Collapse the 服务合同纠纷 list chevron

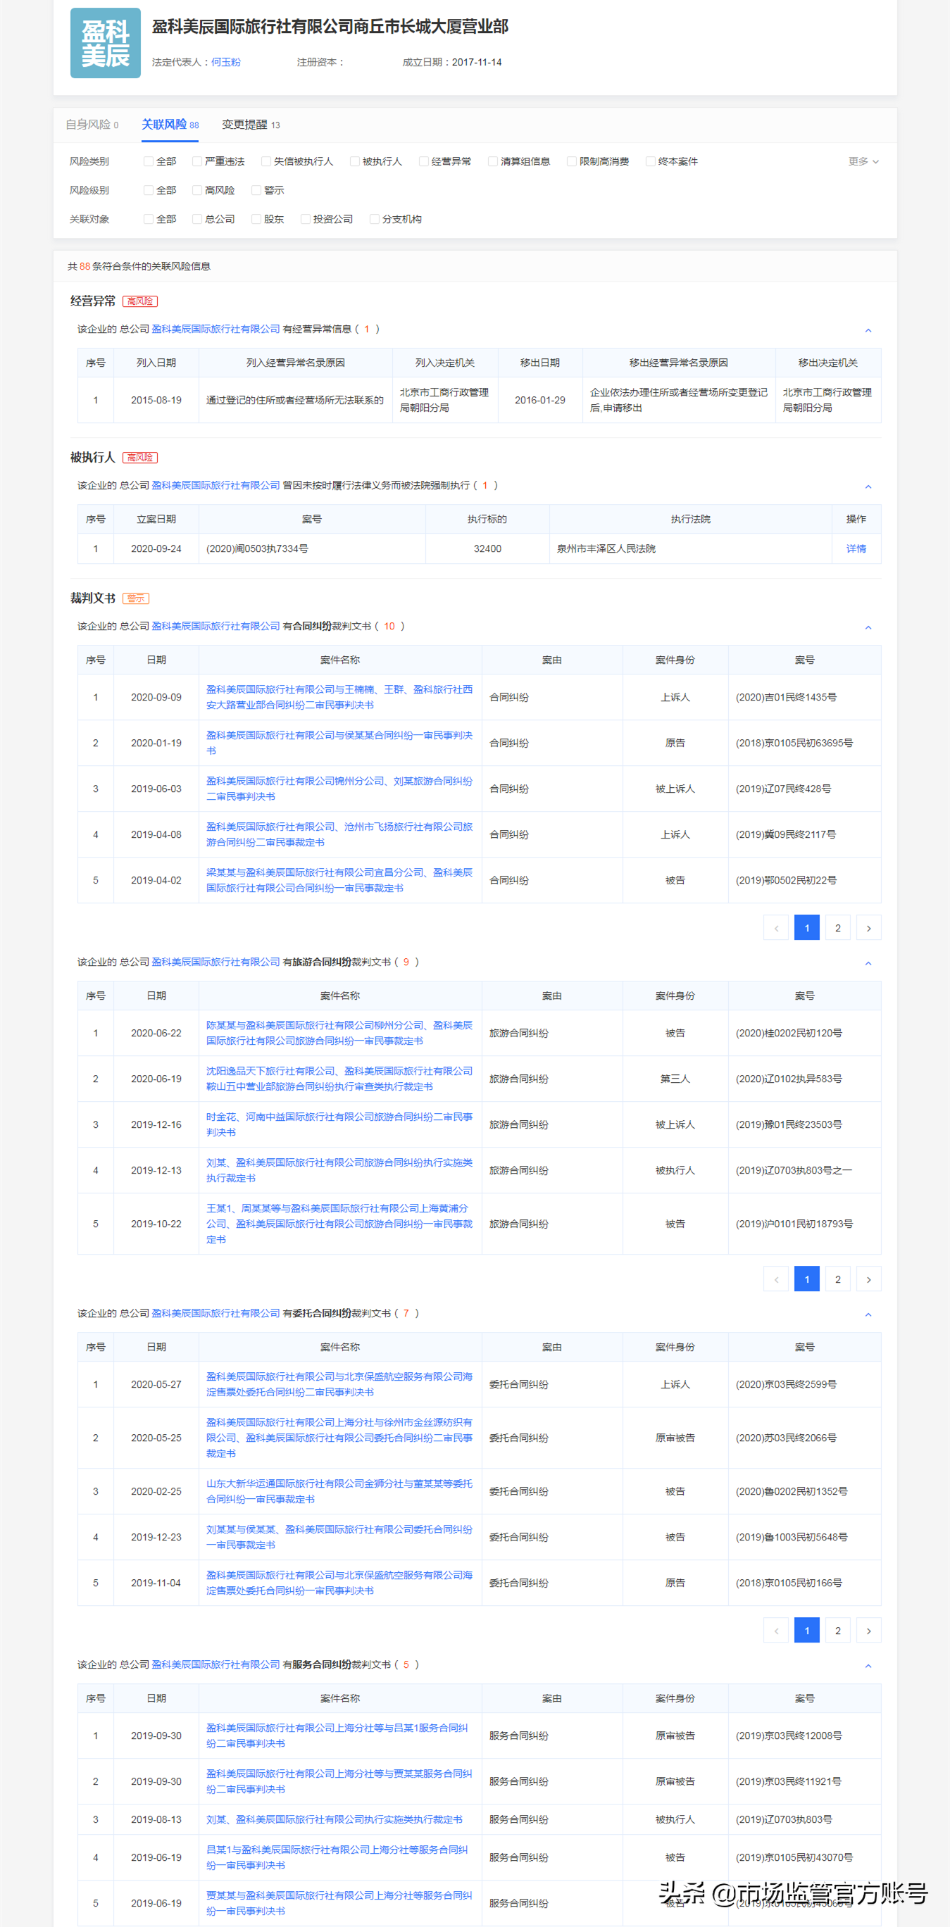pos(868,1665)
